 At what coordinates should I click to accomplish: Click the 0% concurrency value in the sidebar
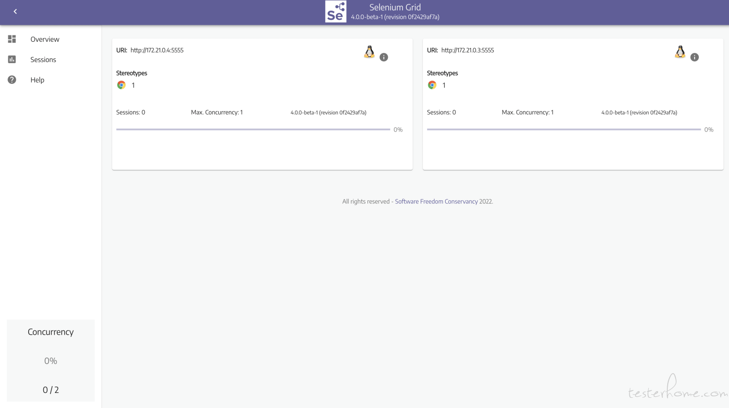click(x=51, y=361)
